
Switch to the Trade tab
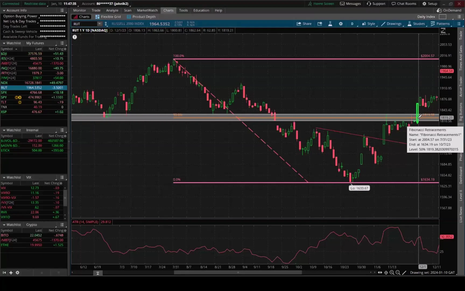click(96, 10)
